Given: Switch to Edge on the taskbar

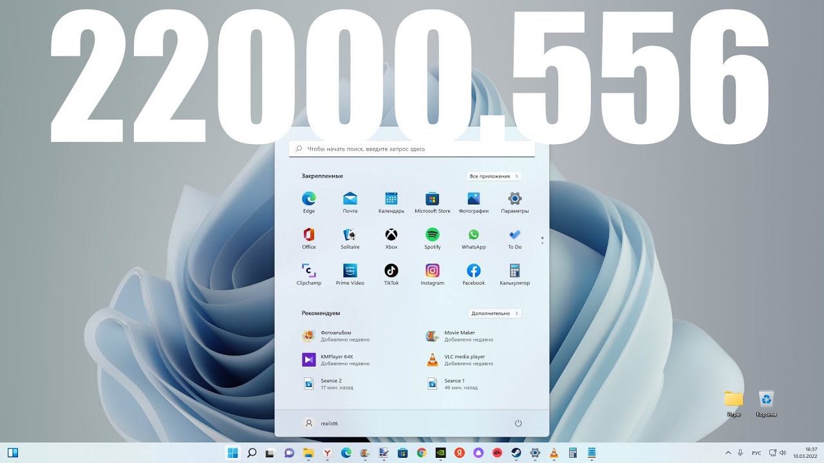Looking at the screenshot, I should [x=346, y=453].
